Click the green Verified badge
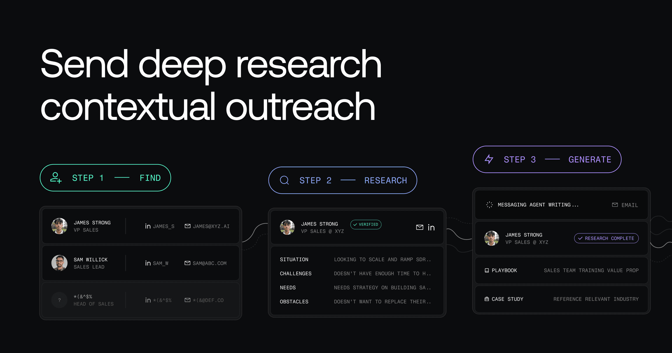 (x=366, y=224)
